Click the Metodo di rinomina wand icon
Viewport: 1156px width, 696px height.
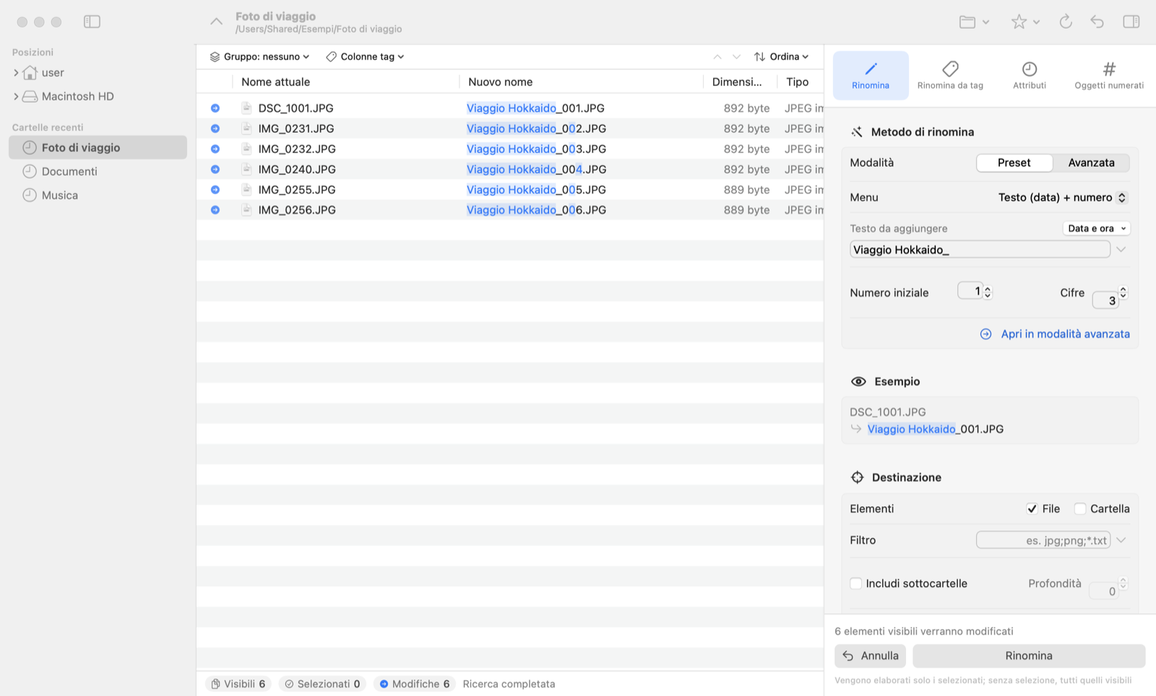857,132
